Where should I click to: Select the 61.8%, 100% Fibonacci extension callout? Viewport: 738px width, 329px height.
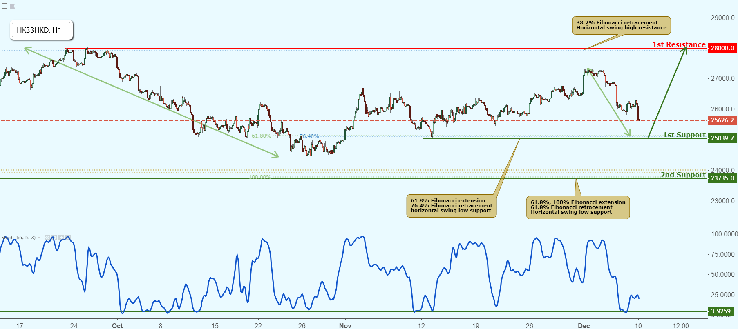578,207
